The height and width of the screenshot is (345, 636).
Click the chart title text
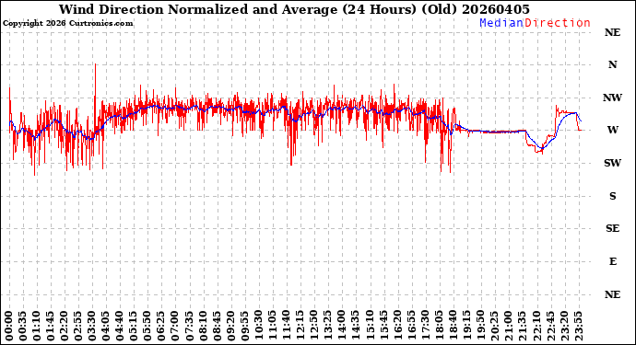point(294,9)
